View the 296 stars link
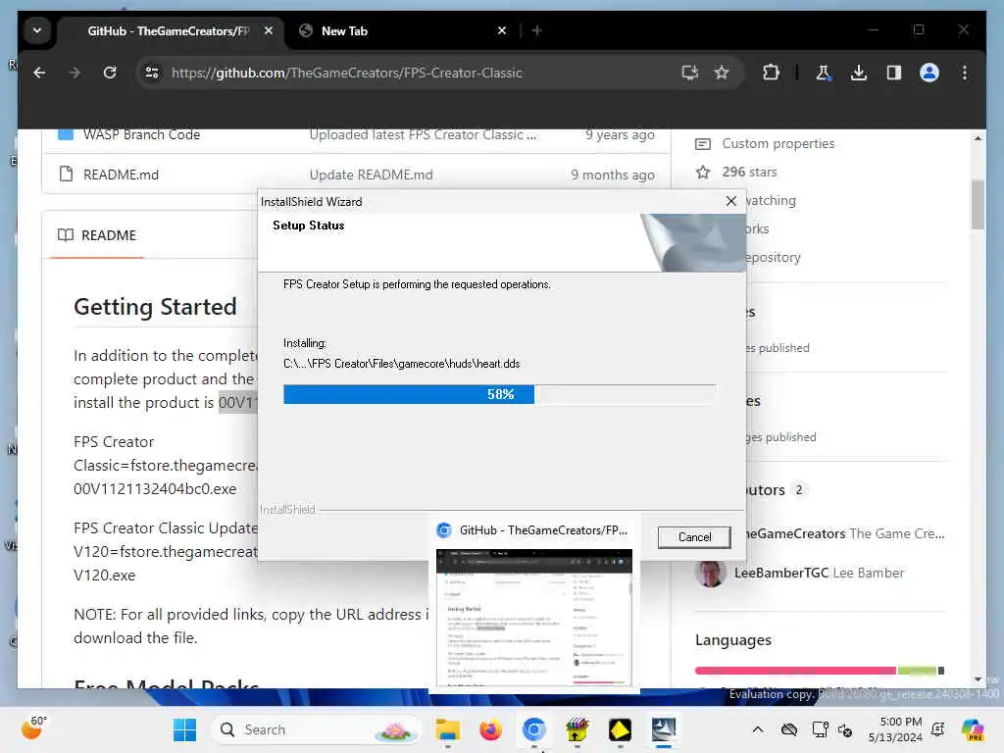Screen dimensions: 1004x753 click(749, 172)
